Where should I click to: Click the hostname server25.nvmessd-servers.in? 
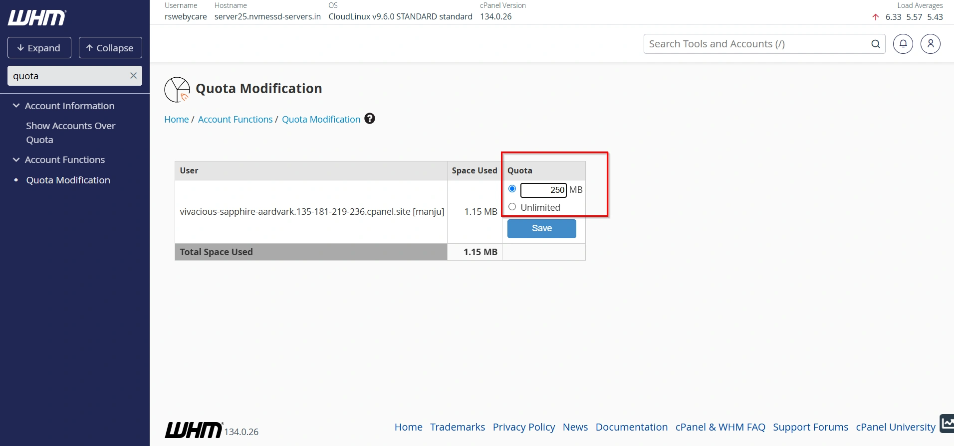pyautogui.click(x=267, y=16)
